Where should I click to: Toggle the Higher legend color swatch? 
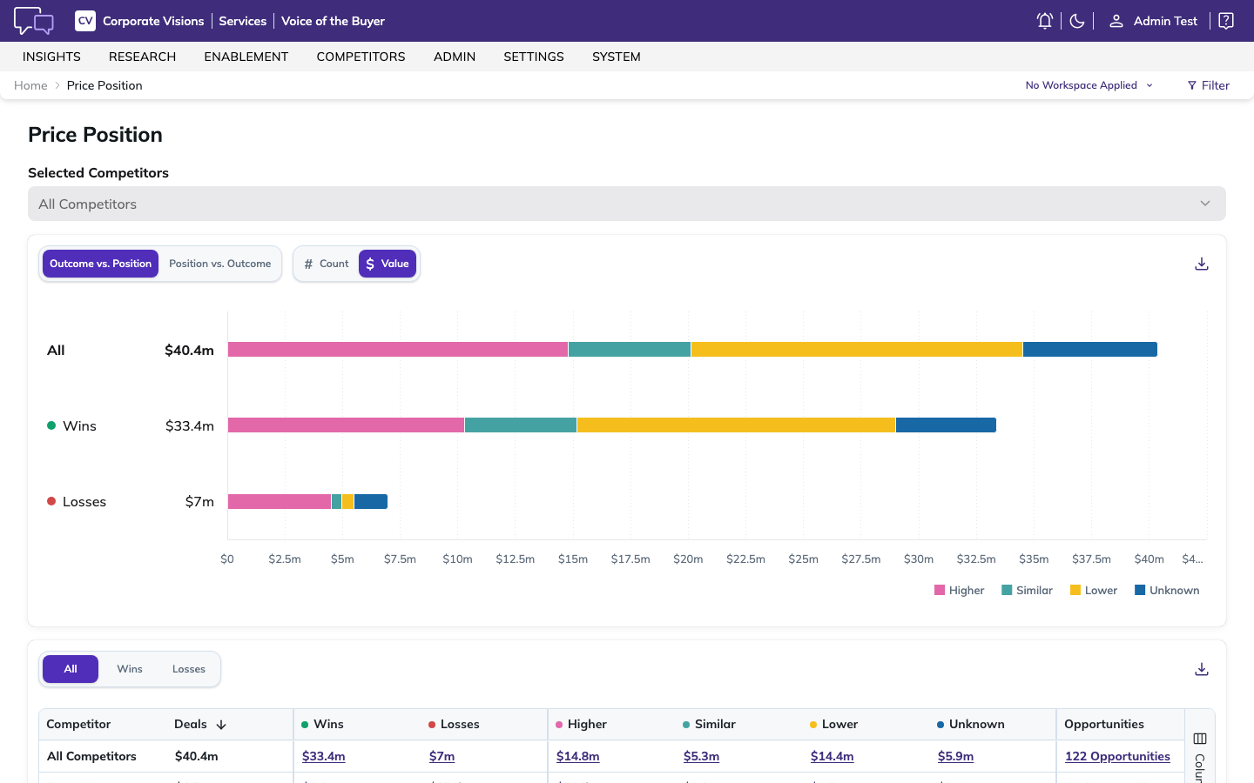940,590
